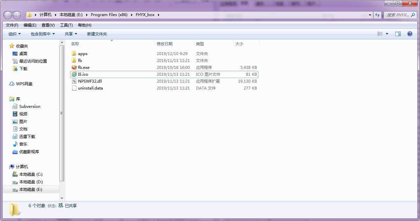
Task: Click the refresh button beside address bar
Action: point(377,15)
